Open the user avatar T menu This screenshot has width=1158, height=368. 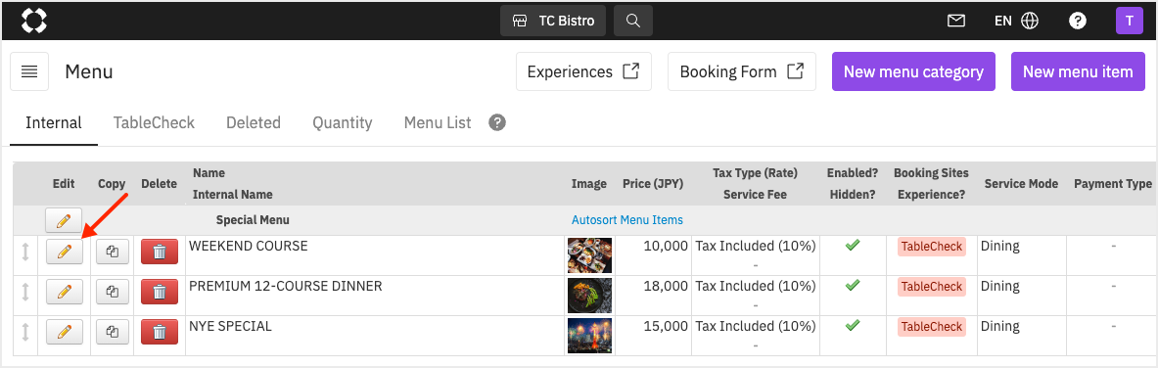(x=1130, y=21)
